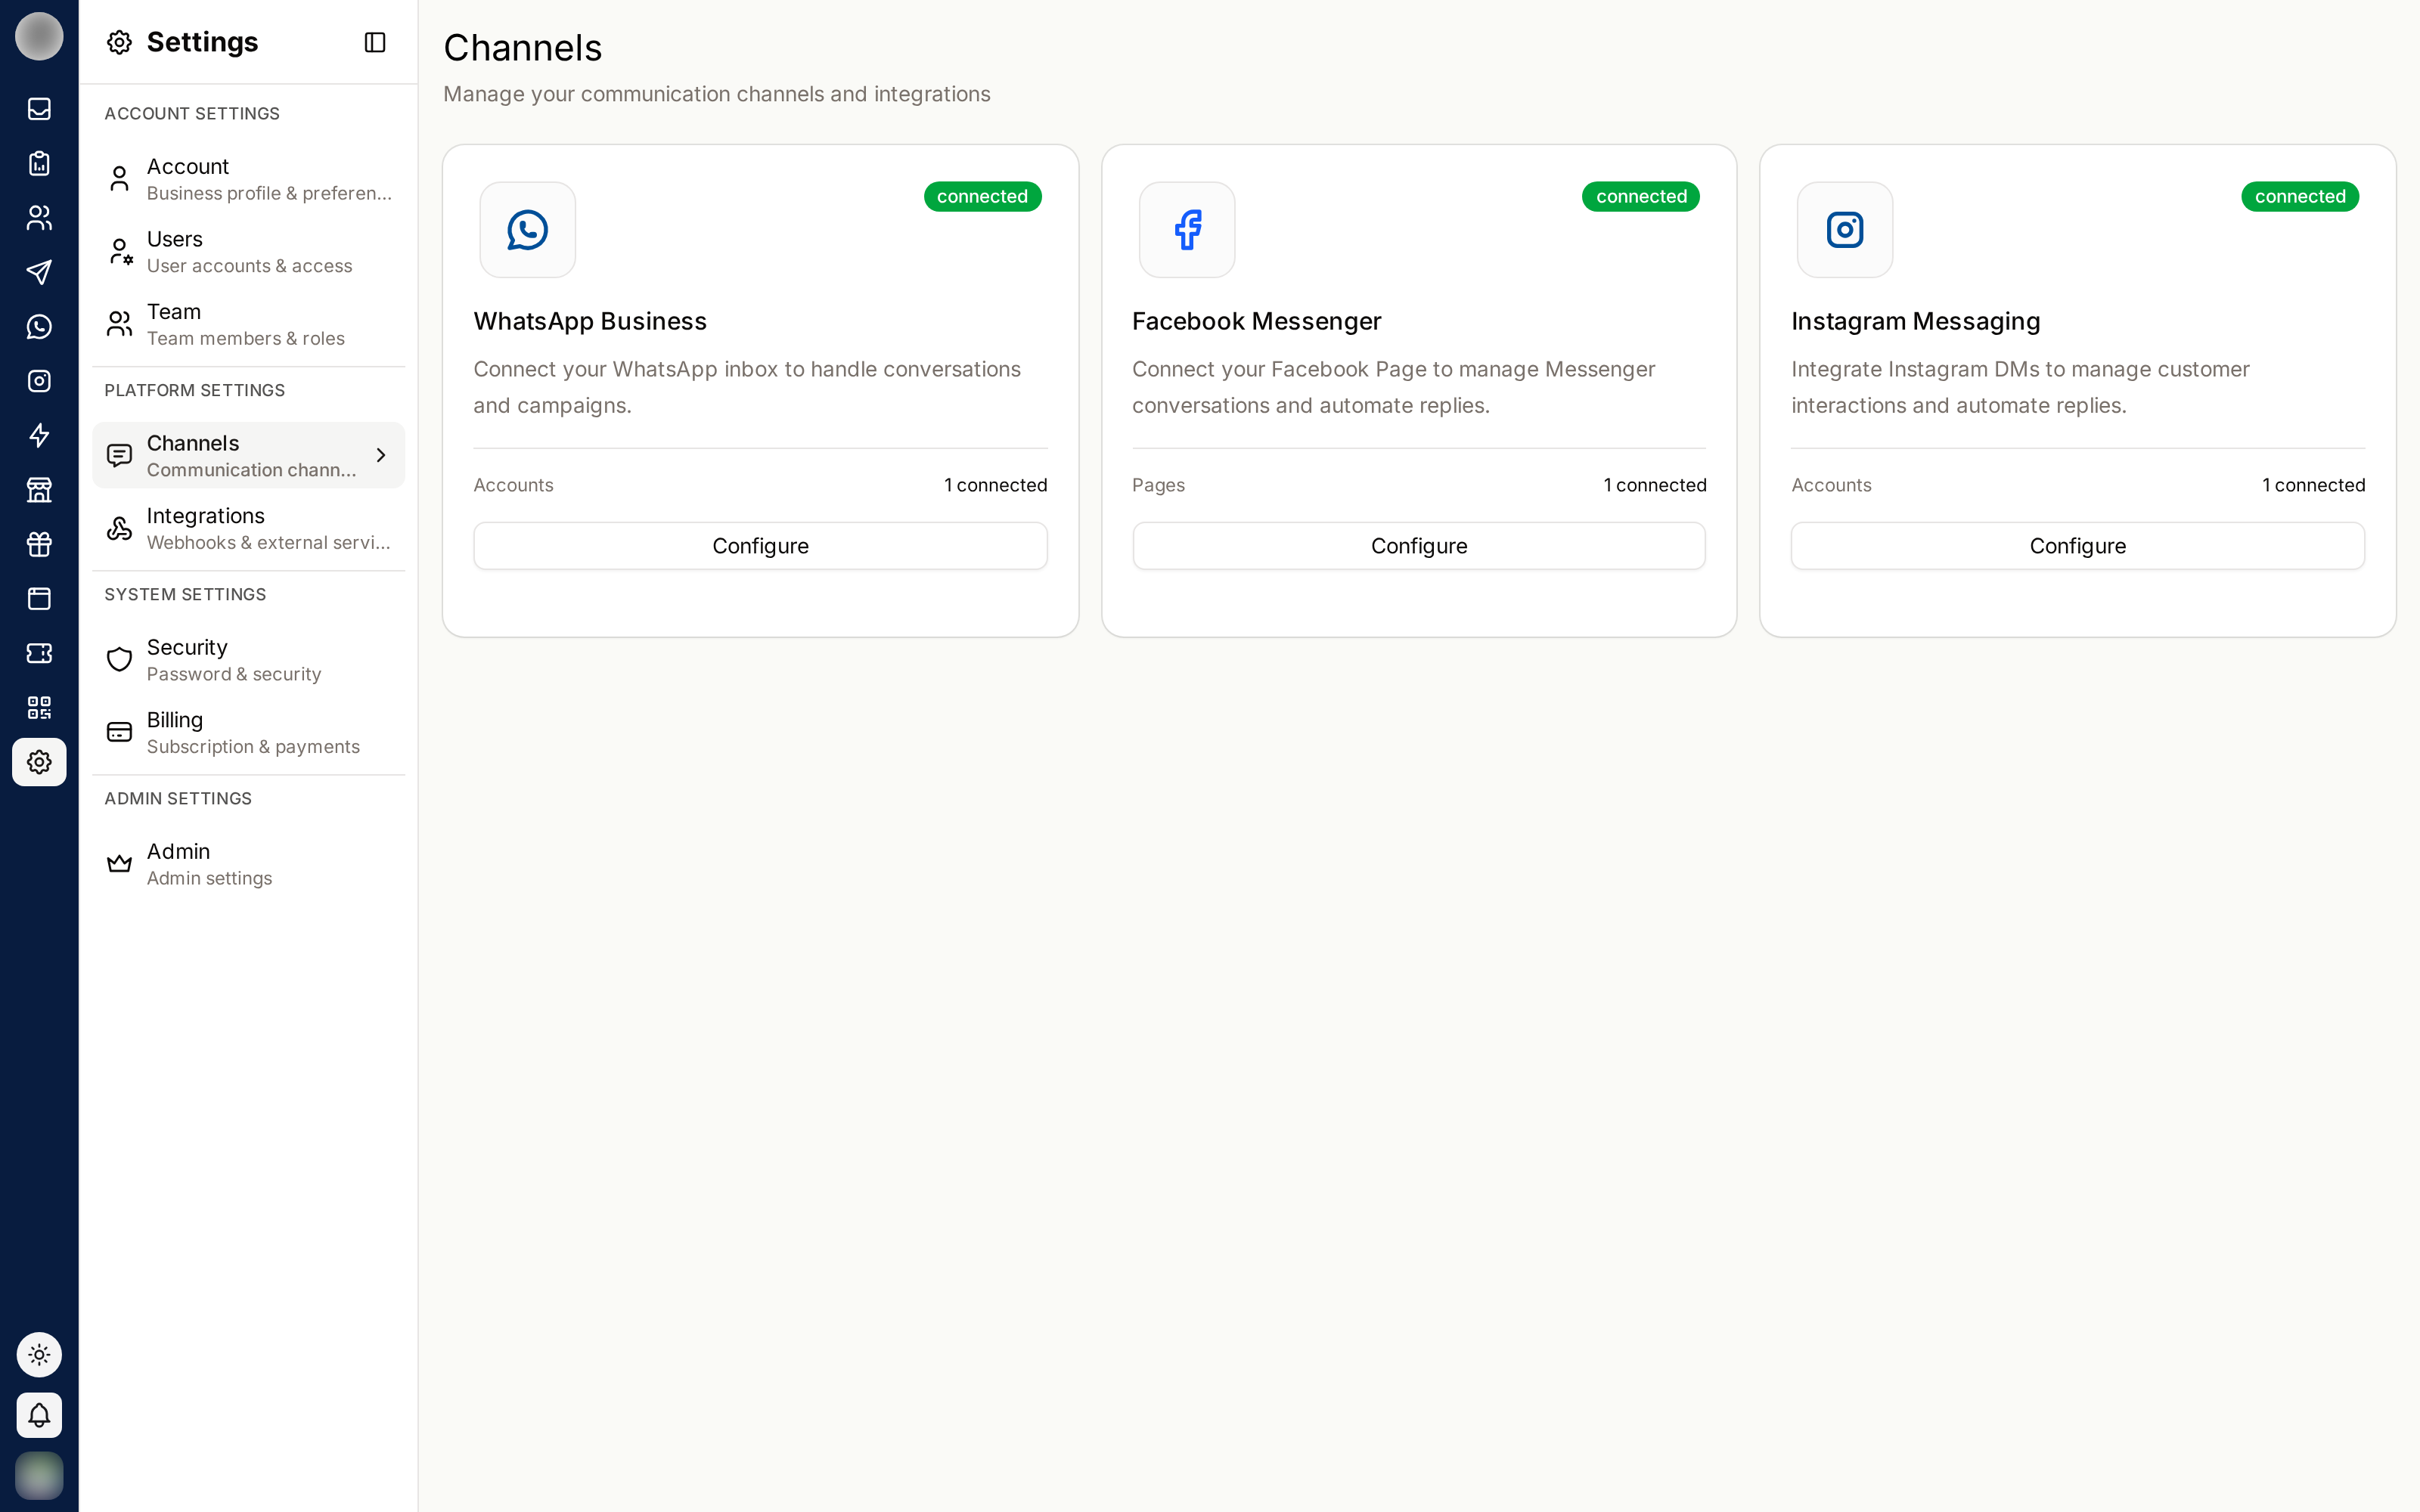
Task: Open the paper plane campaigns icon
Action: point(39,272)
